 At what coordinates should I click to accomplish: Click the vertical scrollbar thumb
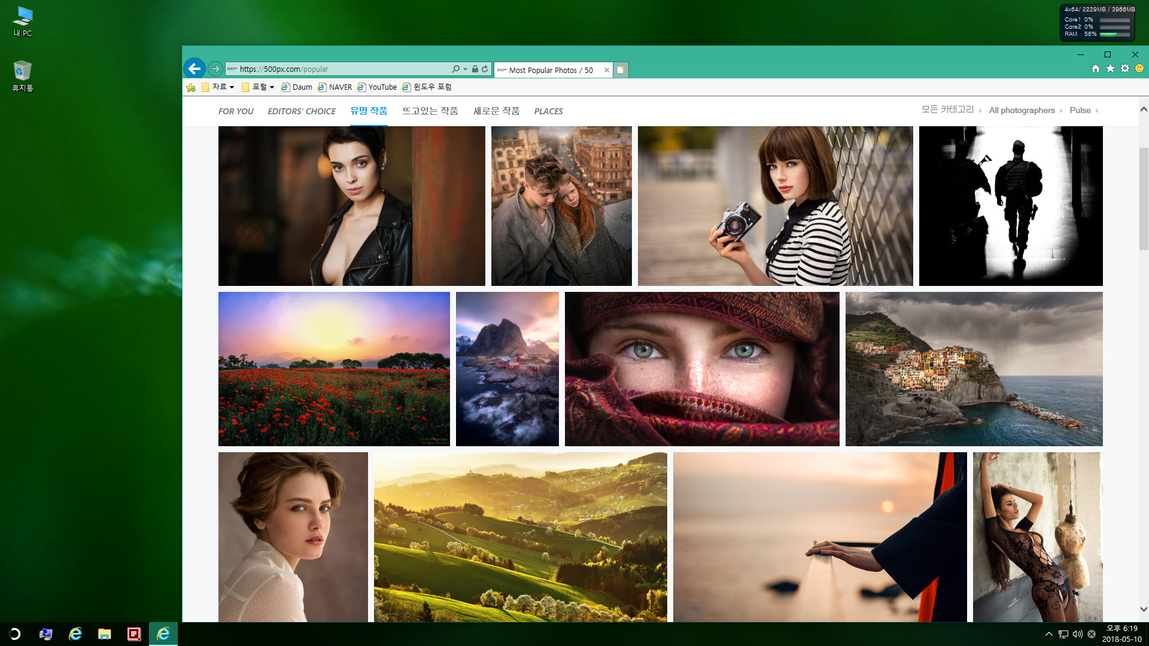[x=1144, y=198]
